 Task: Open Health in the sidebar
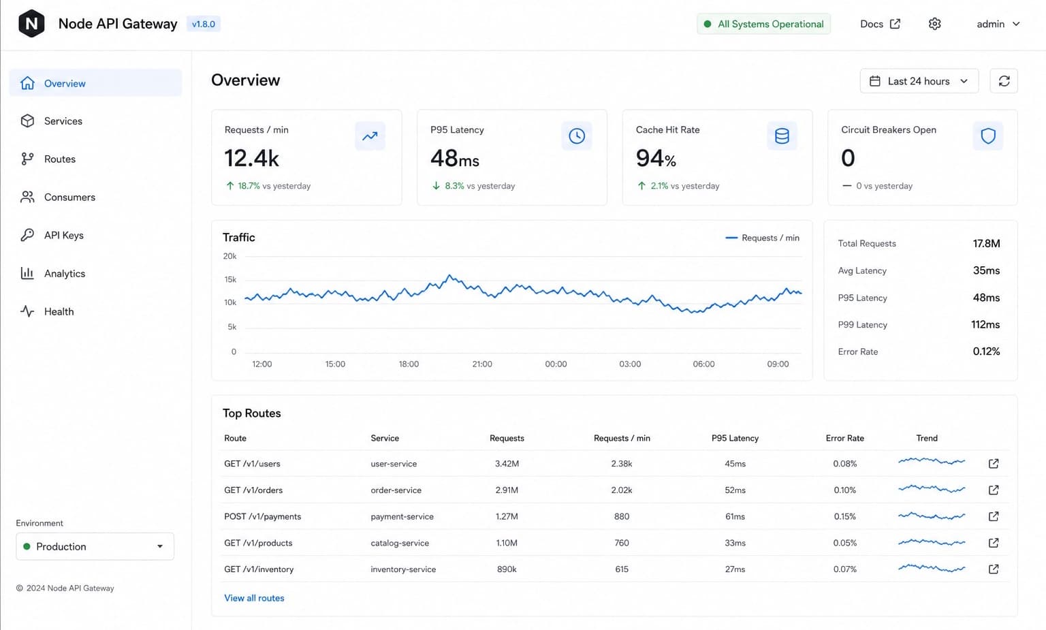pyautogui.click(x=95, y=311)
